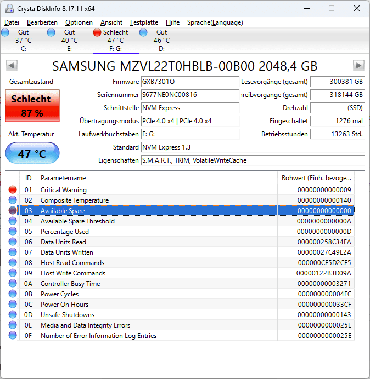This screenshot has height=379, width=370.
Task: Select the Host Read Commands row
Action: [180, 262]
